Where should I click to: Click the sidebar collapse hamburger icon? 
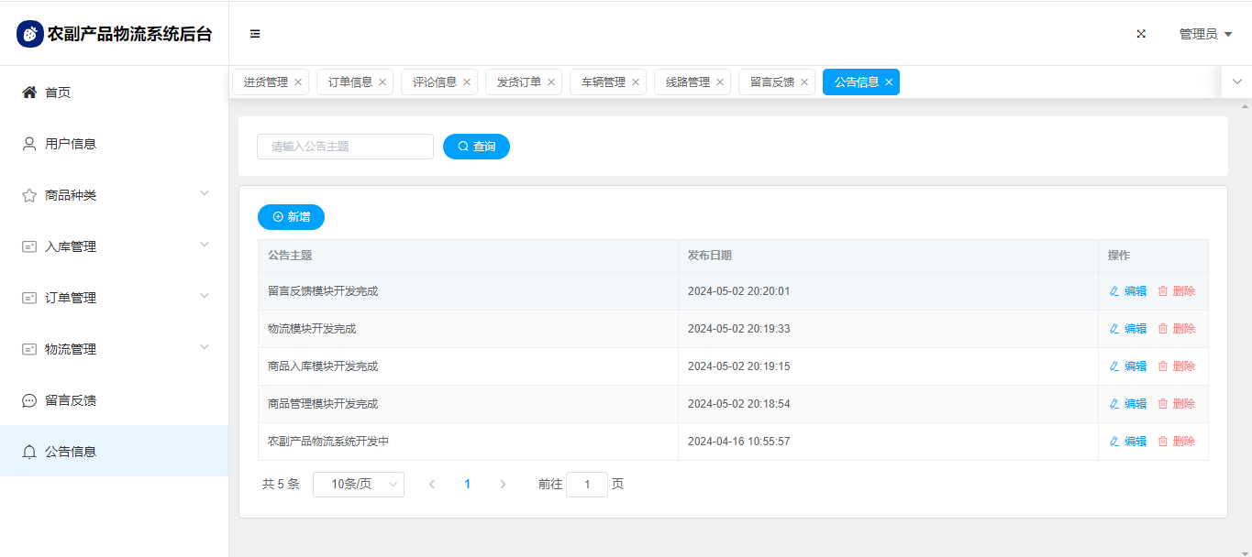[255, 34]
